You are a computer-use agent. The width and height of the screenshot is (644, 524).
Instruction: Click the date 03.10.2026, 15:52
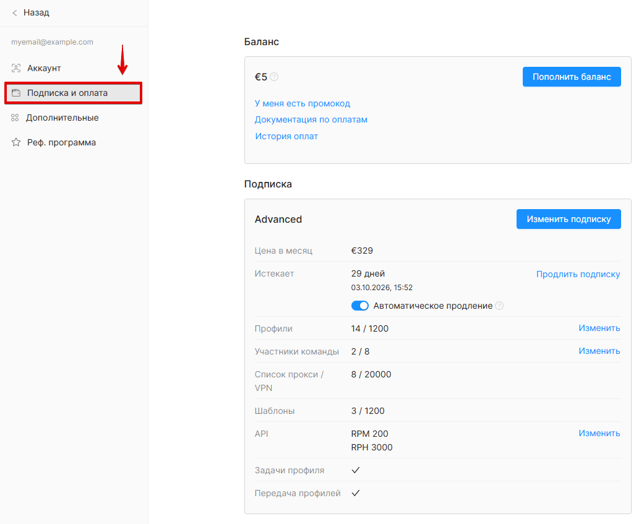(382, 288)
